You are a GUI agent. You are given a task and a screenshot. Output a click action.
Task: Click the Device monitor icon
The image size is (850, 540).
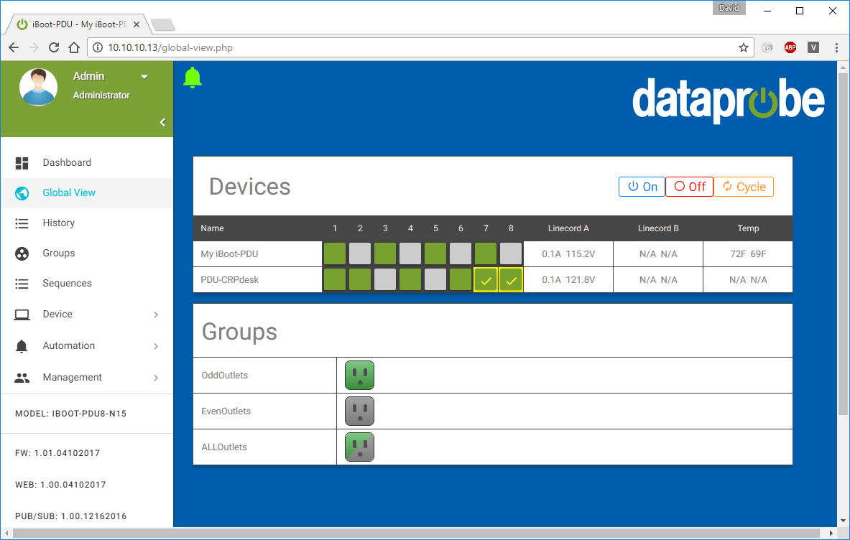(22, 314)
